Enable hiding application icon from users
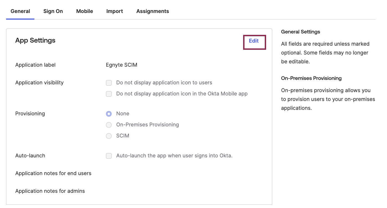 pos(109,83)
